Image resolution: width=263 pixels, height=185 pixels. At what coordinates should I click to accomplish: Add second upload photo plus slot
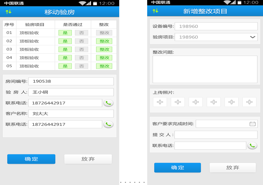[178, 102]
